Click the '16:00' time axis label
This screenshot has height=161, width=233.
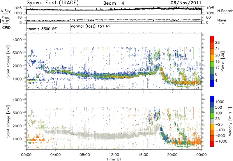(143, 155)
